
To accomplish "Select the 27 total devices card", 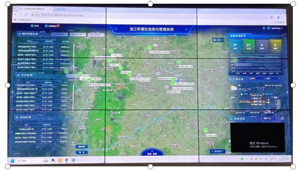I will pos(235,46).
